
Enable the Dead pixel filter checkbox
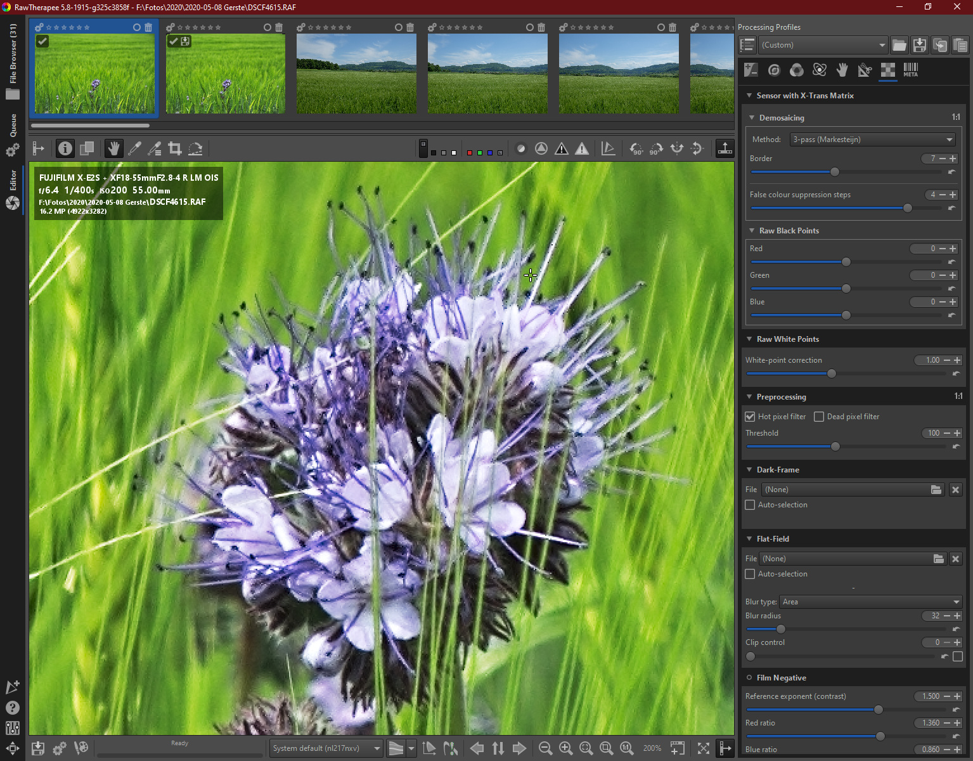point(819,417)
